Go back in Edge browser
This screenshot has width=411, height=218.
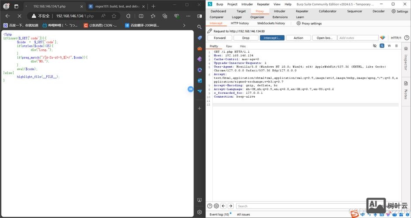point(7,16)
